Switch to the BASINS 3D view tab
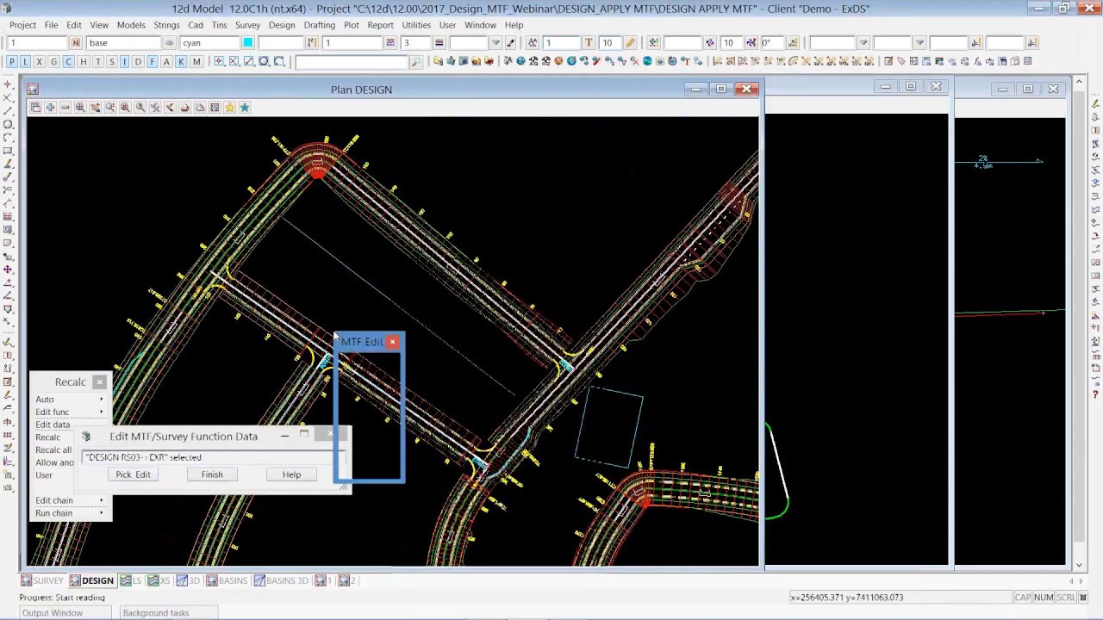The image size is (1103, 620). (x=281, y=580)
